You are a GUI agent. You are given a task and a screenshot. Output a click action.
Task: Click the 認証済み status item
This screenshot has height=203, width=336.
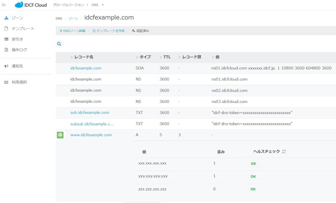click(140, 31)
